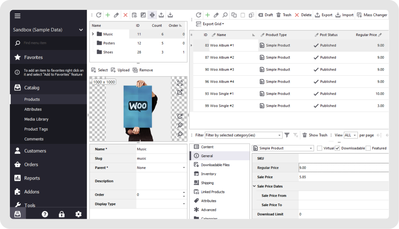Click the duplicate/copy icon in the products toolbar
Image resolution: width=399 pixels, height=229 pixels.
pyautogui.click(x=233, y=15)
